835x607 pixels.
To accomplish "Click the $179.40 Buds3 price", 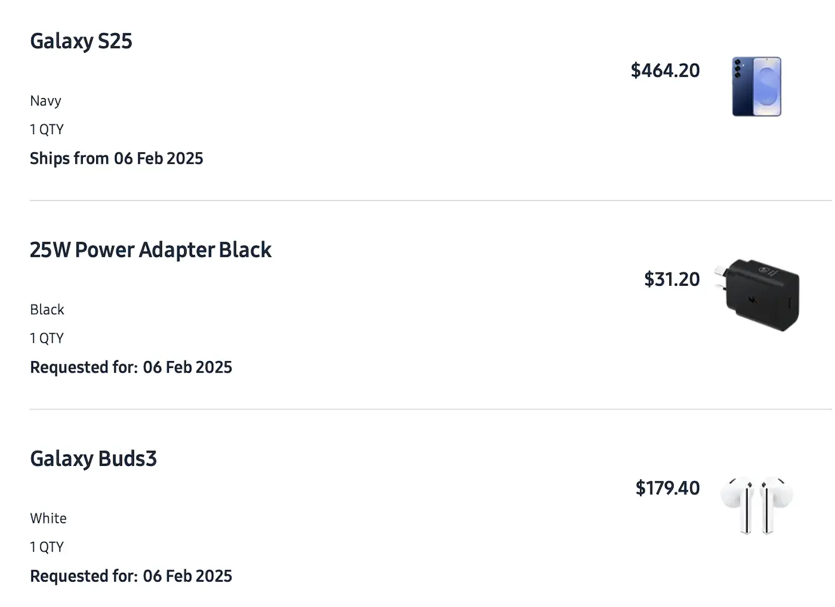I will click(x=667, y=487).
